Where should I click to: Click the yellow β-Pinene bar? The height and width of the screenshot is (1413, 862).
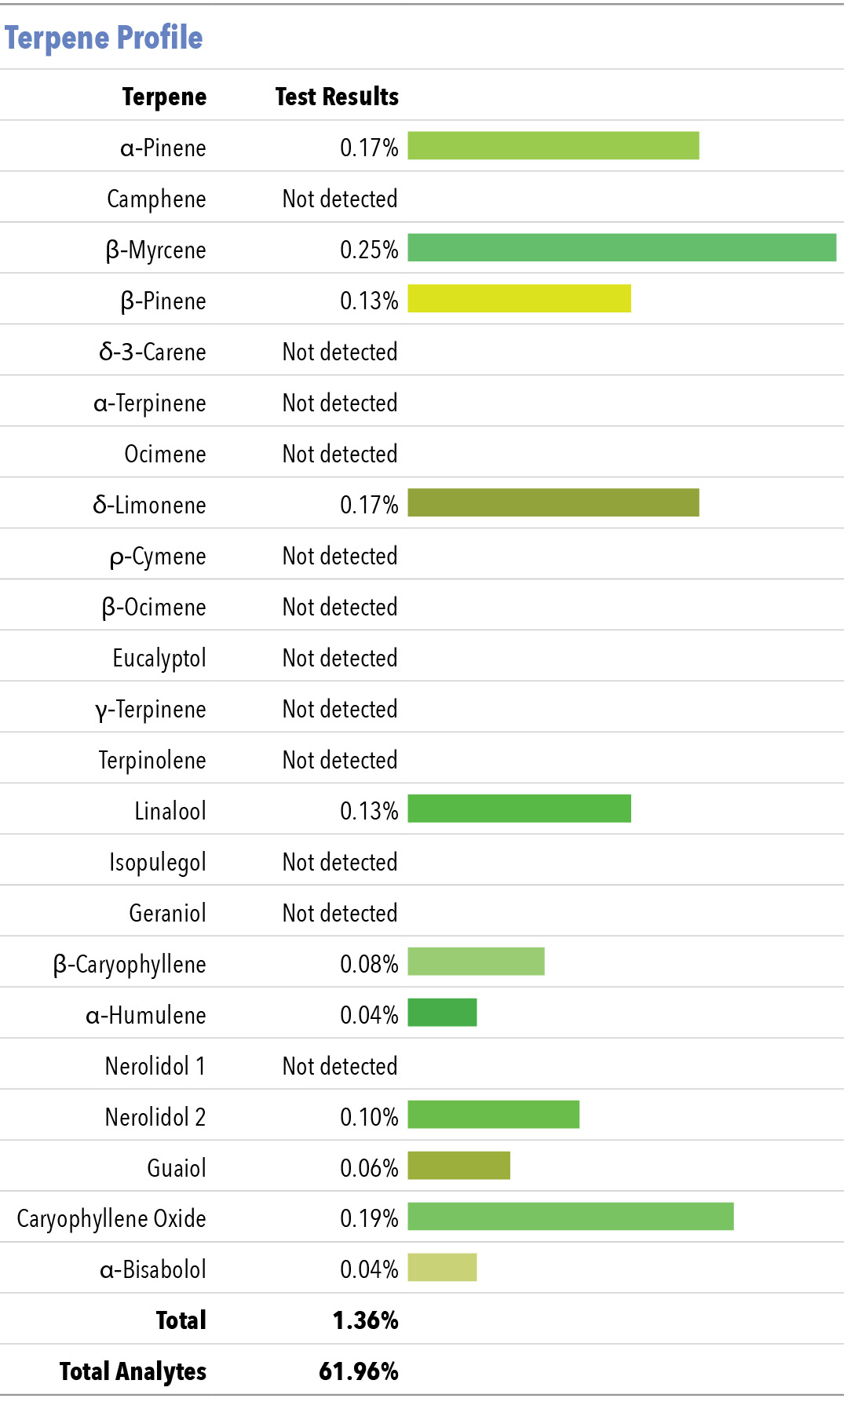[520, 298]
